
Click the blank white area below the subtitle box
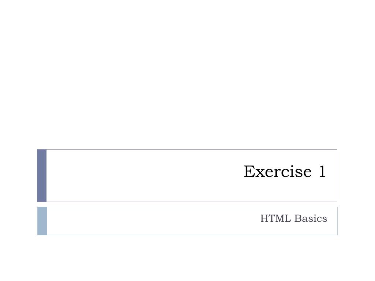click(187, 258)
